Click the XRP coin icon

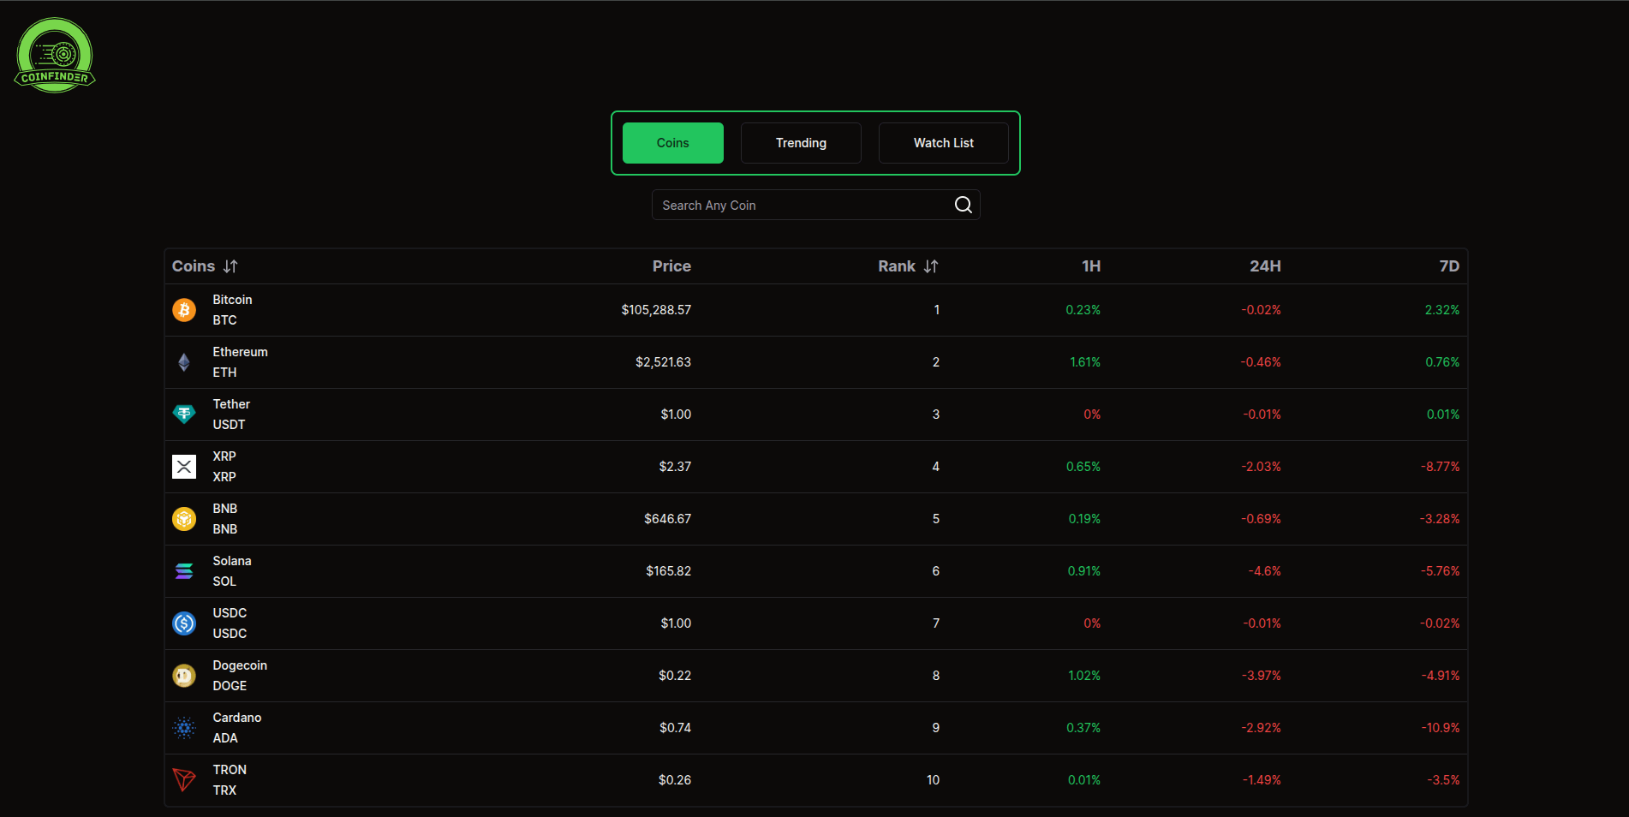click(x=184, y=467)
